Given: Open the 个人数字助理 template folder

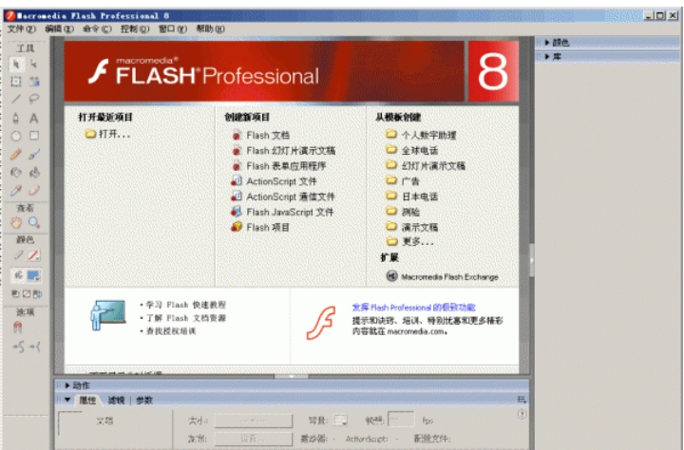Looking at the screenshot, I should (421, 135).
